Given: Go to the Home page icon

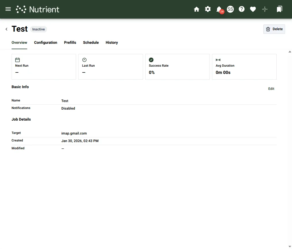Looking at the screenshot, I should tap(196, 9).
